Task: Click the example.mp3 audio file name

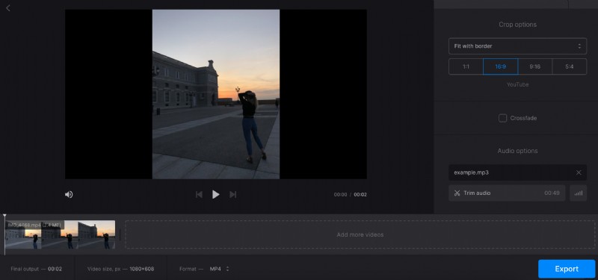Action: 471,172
